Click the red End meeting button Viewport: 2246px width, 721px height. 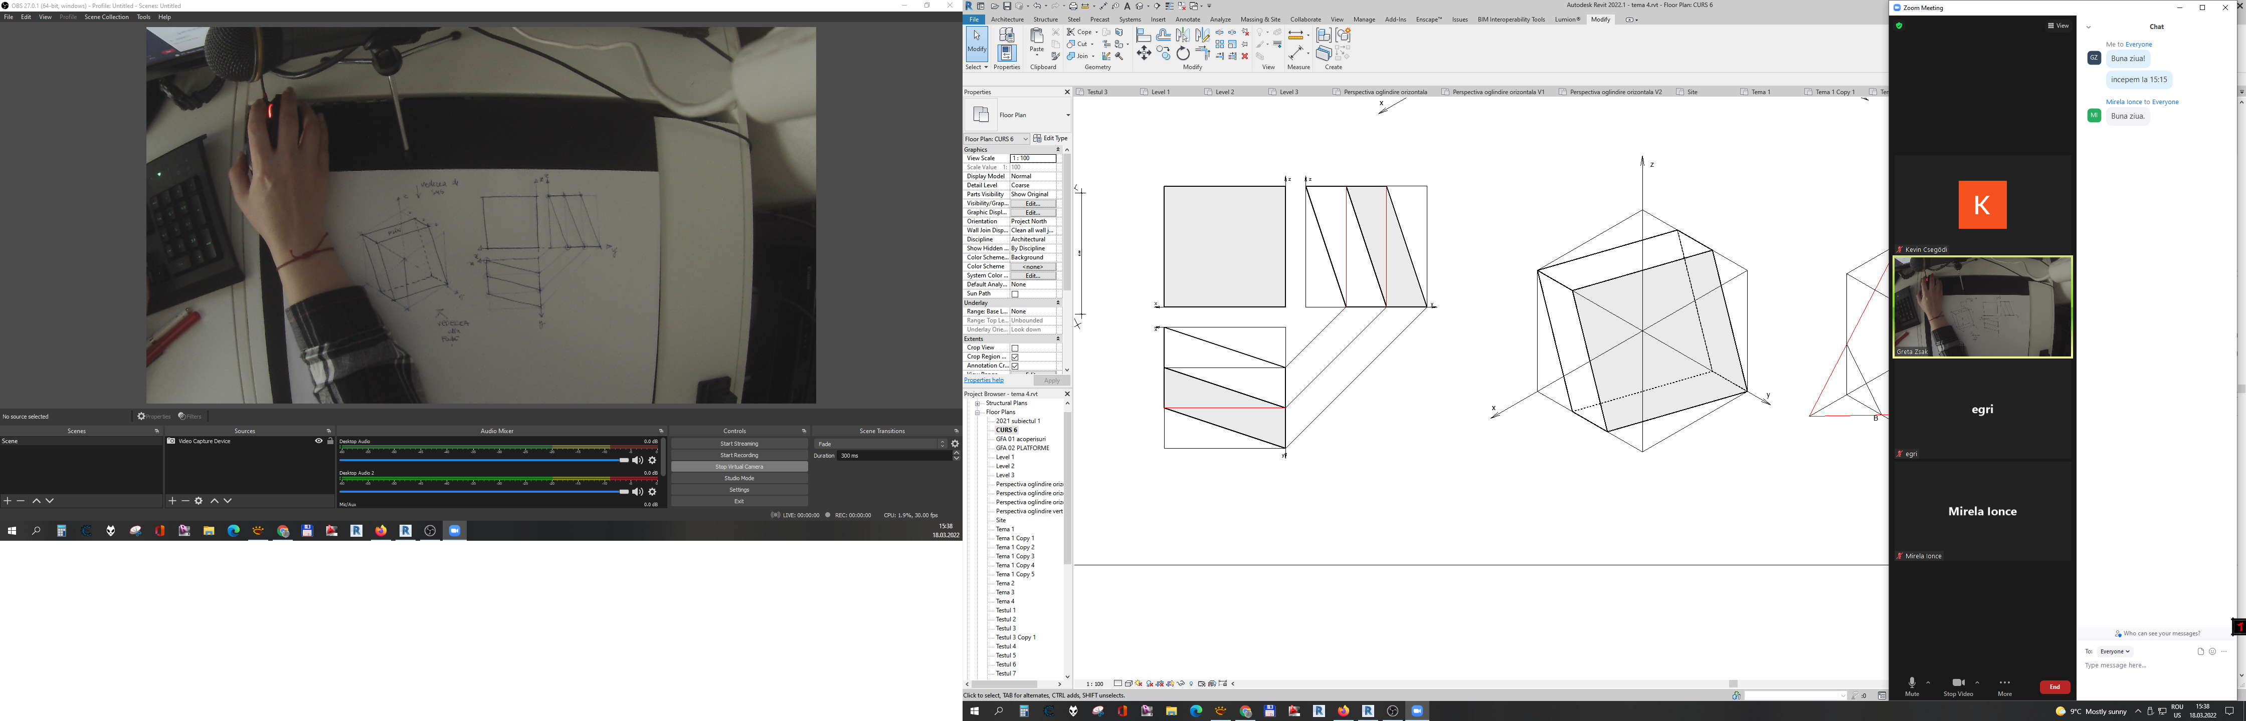(2054, 687)
